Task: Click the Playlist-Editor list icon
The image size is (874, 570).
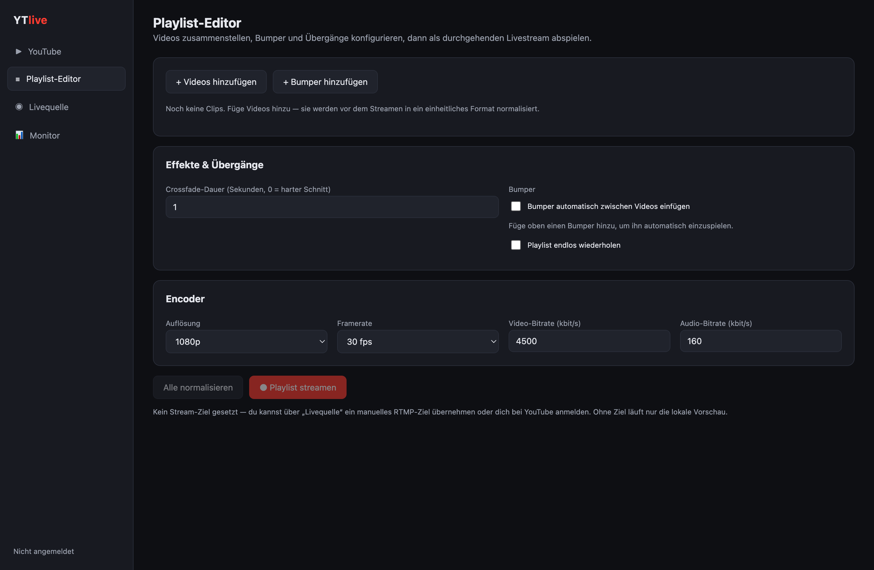Action: click(x=18, y=79)
